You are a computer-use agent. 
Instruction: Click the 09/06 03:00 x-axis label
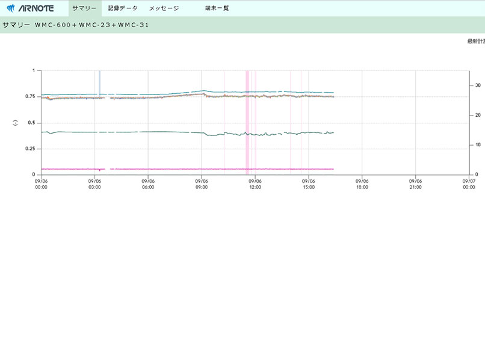(94, 184)
